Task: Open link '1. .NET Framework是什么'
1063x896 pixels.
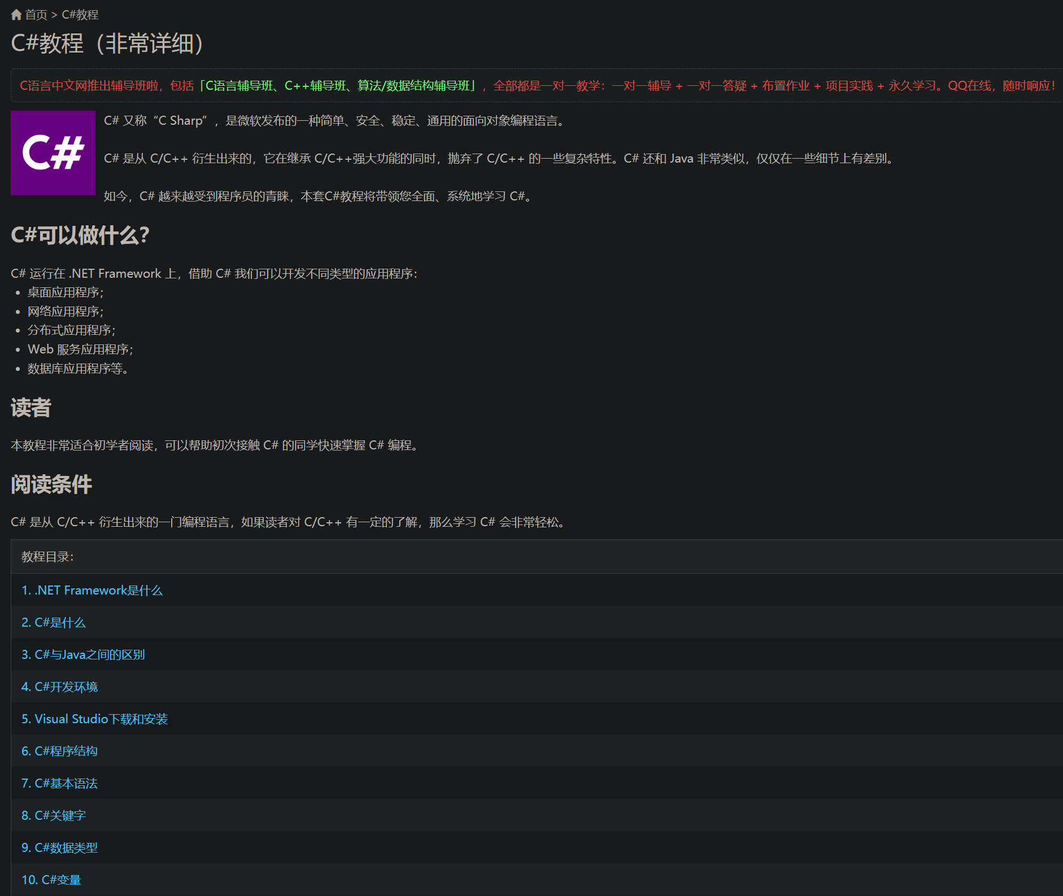Action: click(92, 590)
